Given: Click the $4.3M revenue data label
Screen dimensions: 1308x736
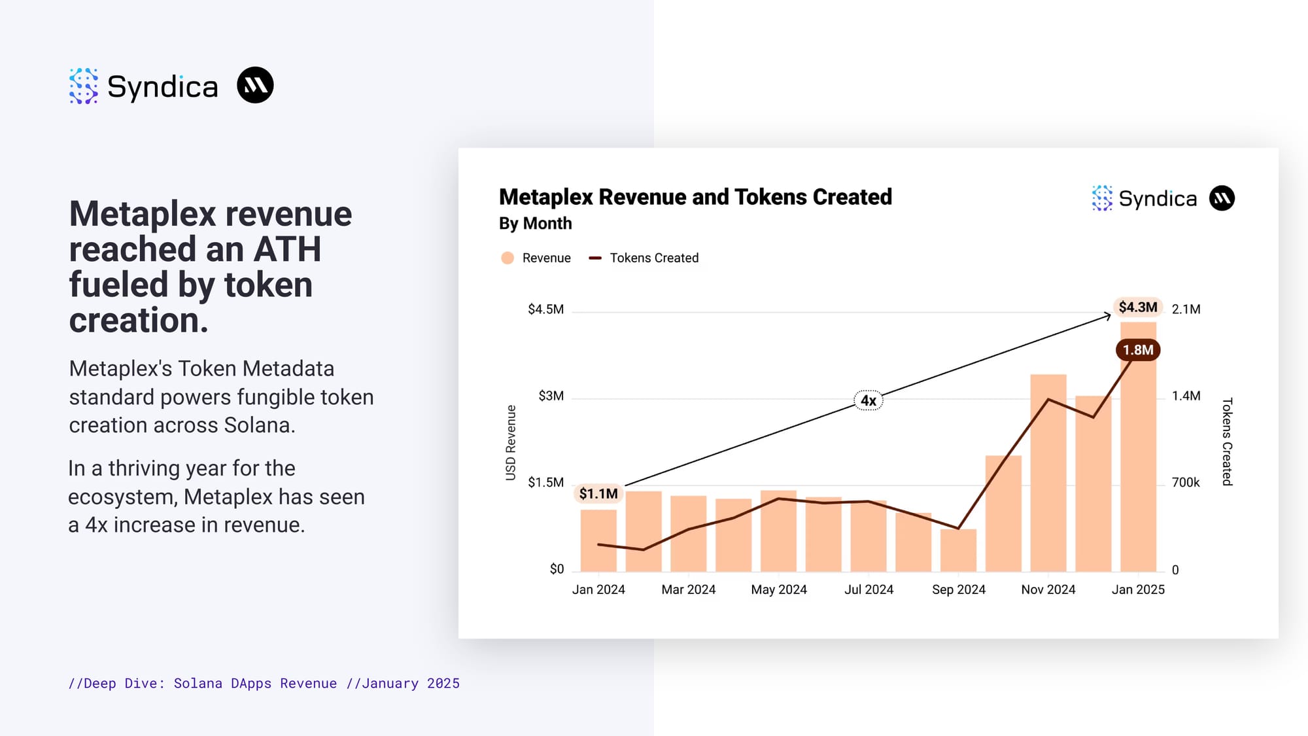Looking at the screenshot, I should (x=1137, y=307).
